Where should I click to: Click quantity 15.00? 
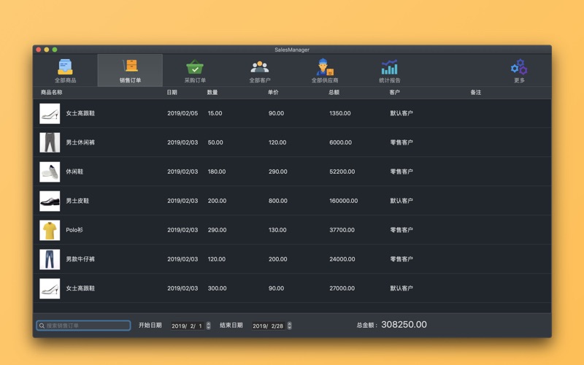(215, 113)
